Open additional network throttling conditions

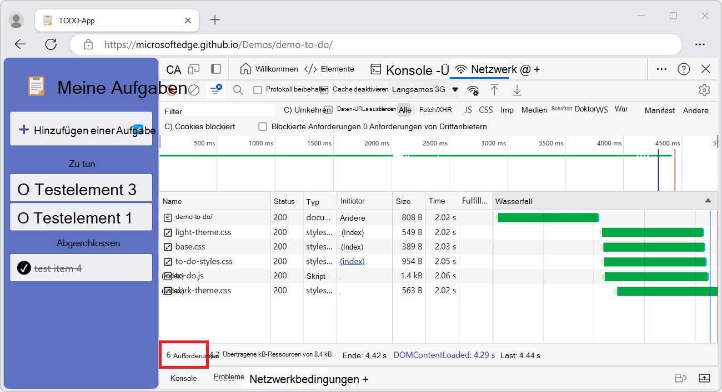[x=473, y=89]
